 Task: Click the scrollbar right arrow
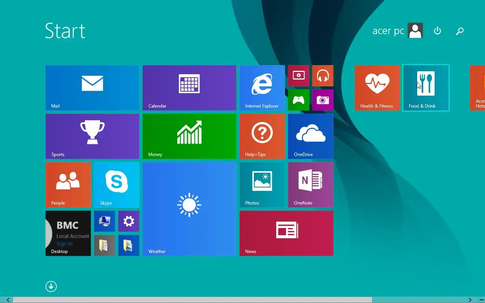pos(470,300)
